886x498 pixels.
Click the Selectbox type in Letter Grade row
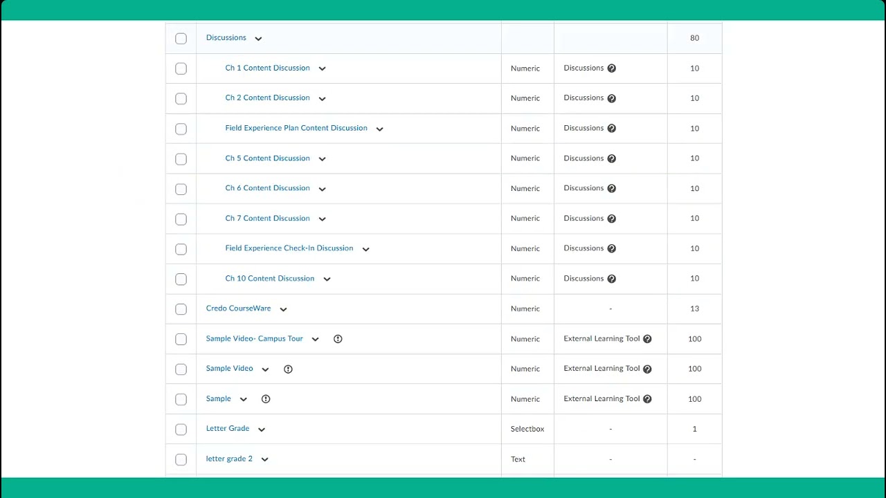527,430
